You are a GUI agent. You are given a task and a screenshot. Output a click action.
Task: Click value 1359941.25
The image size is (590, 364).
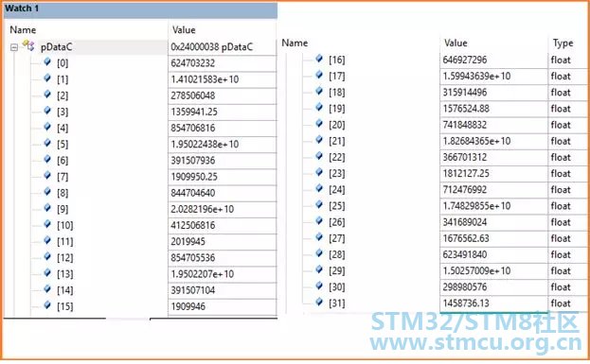(x=194, y=112)
